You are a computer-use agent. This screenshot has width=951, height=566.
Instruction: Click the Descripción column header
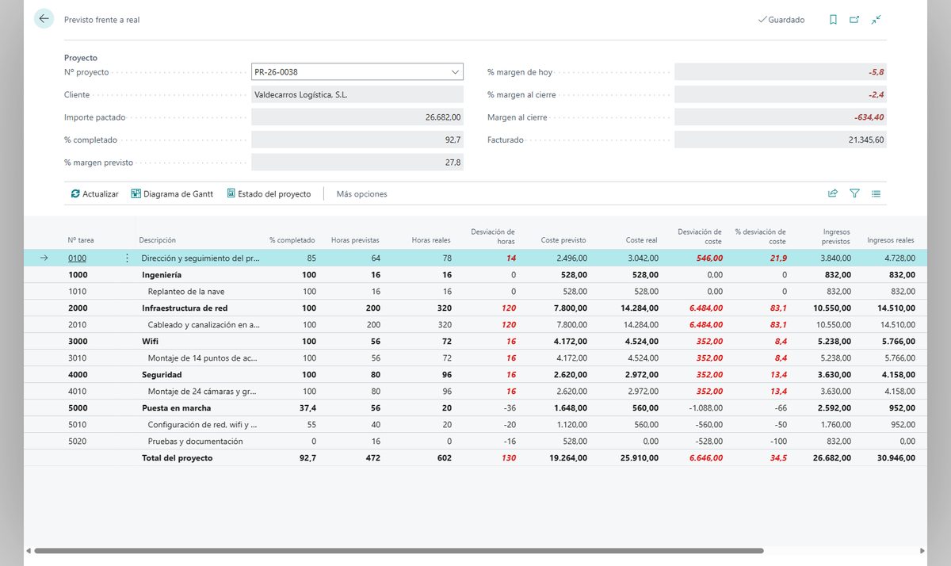[x=157, y=240]
